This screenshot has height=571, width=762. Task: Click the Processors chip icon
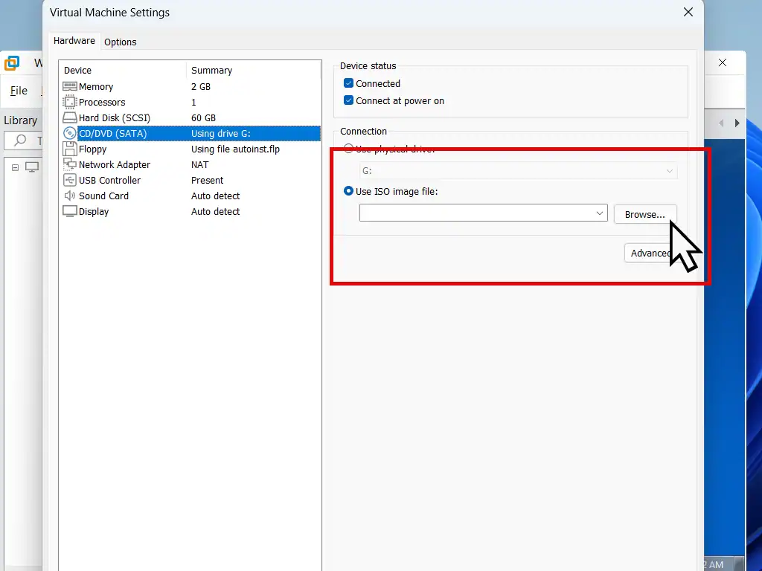[x=70, y=103]
